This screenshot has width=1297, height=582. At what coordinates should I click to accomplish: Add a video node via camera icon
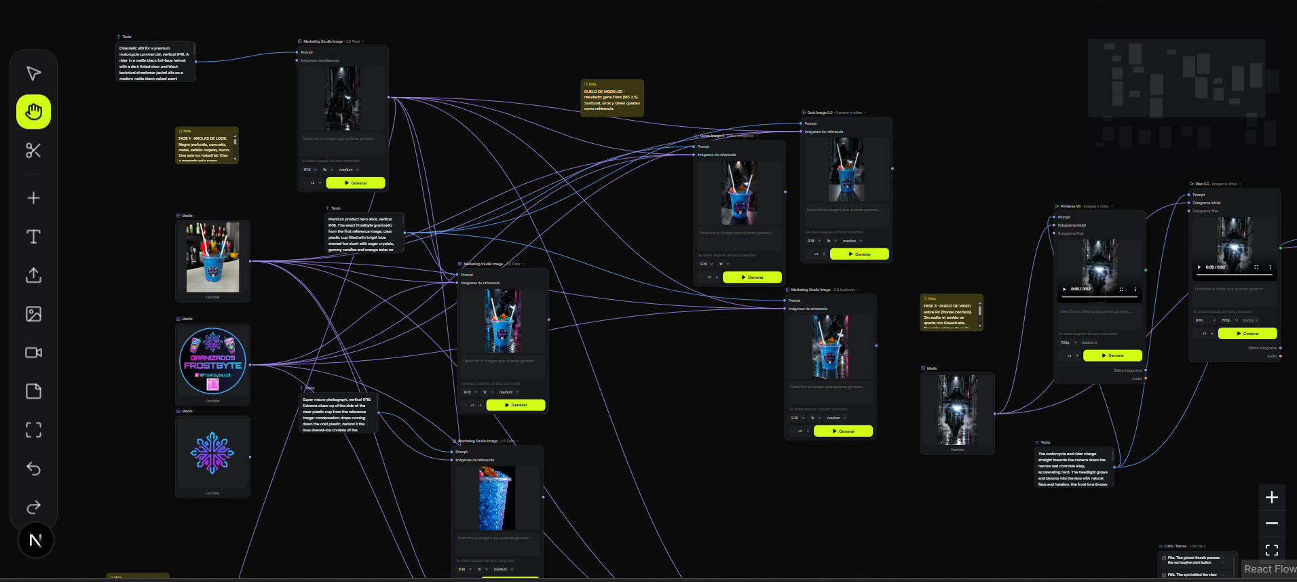tap(33, 353)
